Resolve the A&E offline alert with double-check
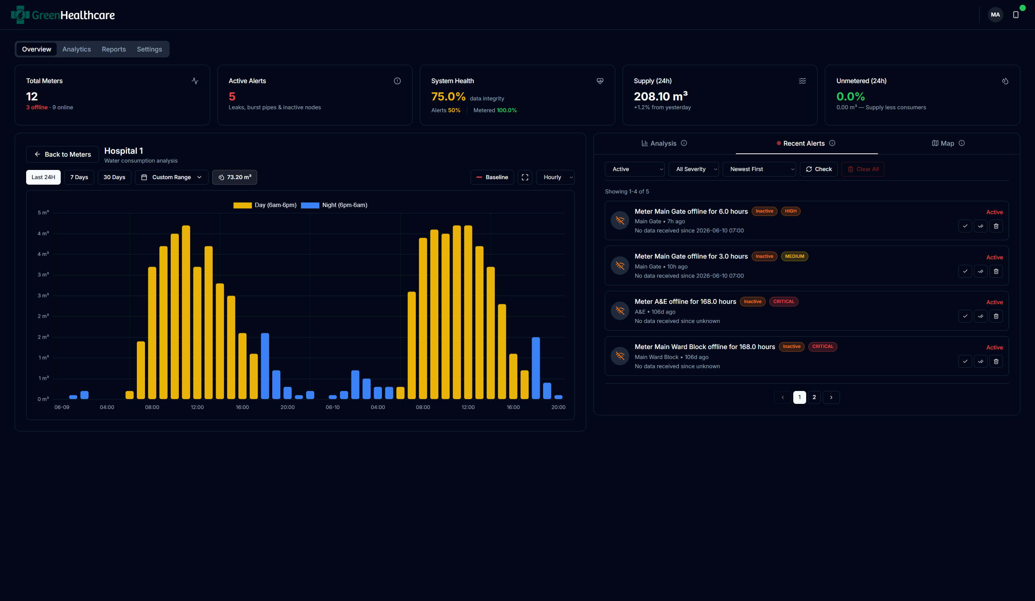Screen dimensions: 1035x601 981,316
